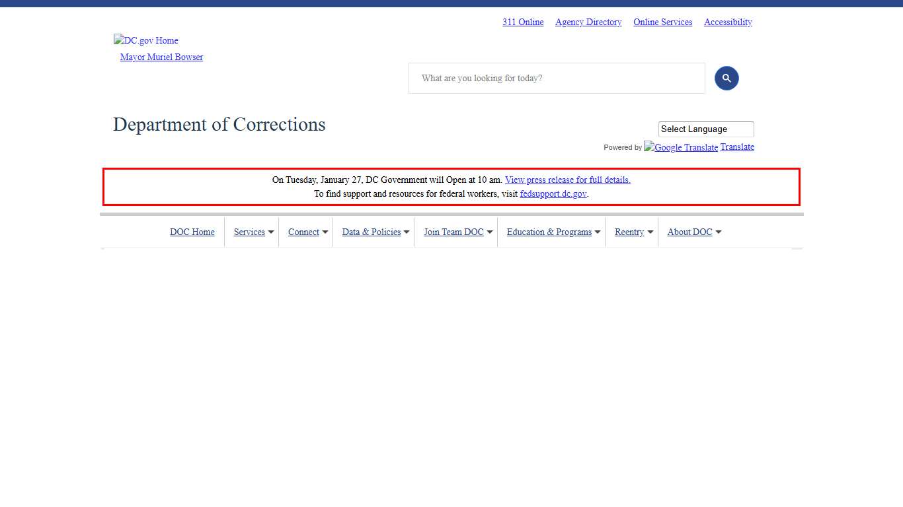
Task: Expand the Data & Policies arrow
Action: coord(407,232)
